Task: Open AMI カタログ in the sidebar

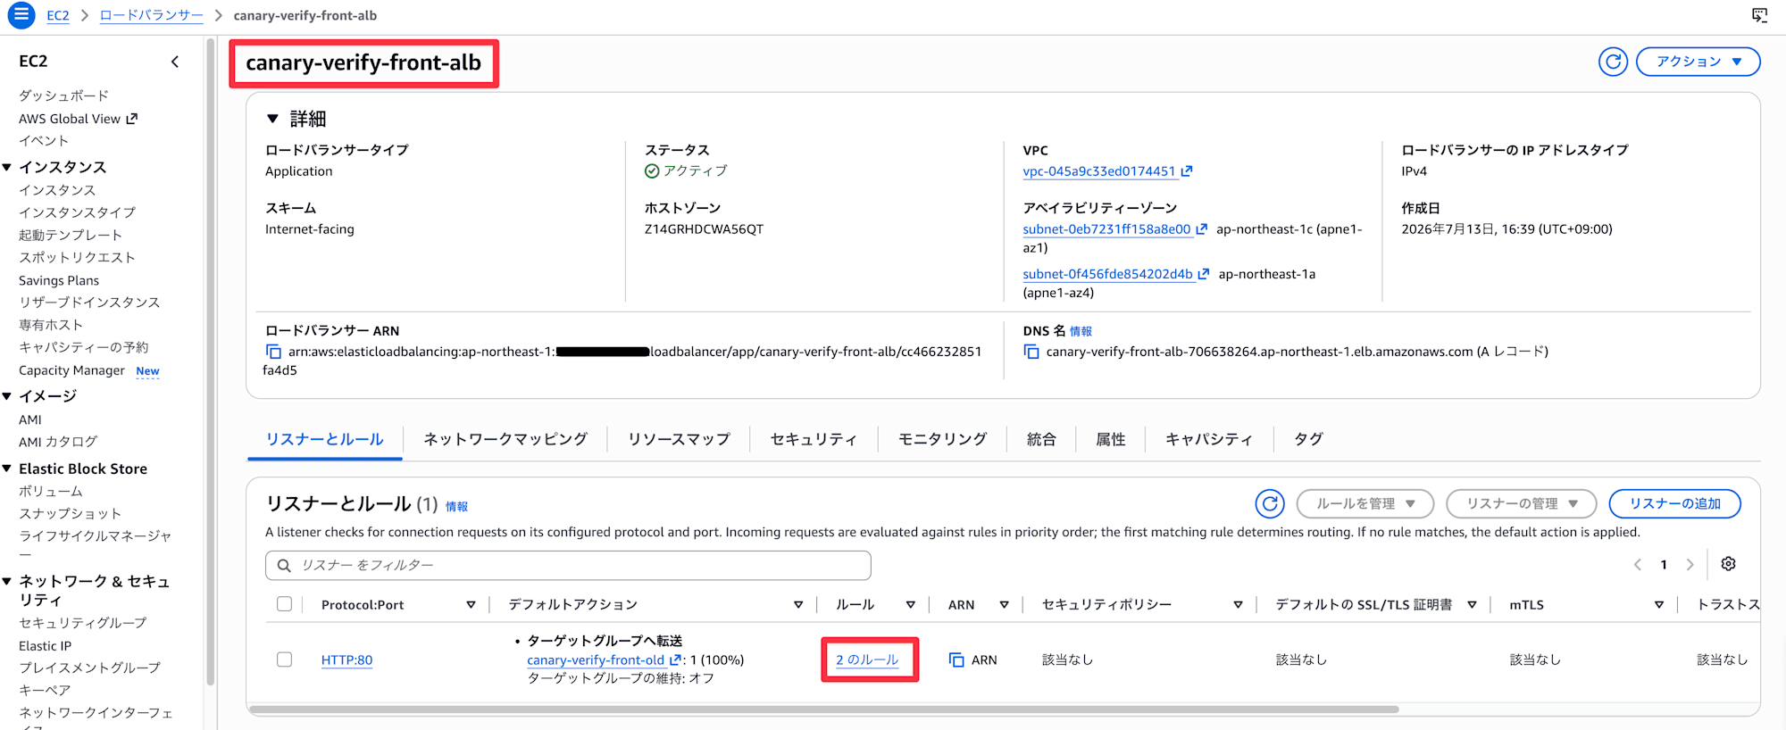Action: tap(58, 441)
